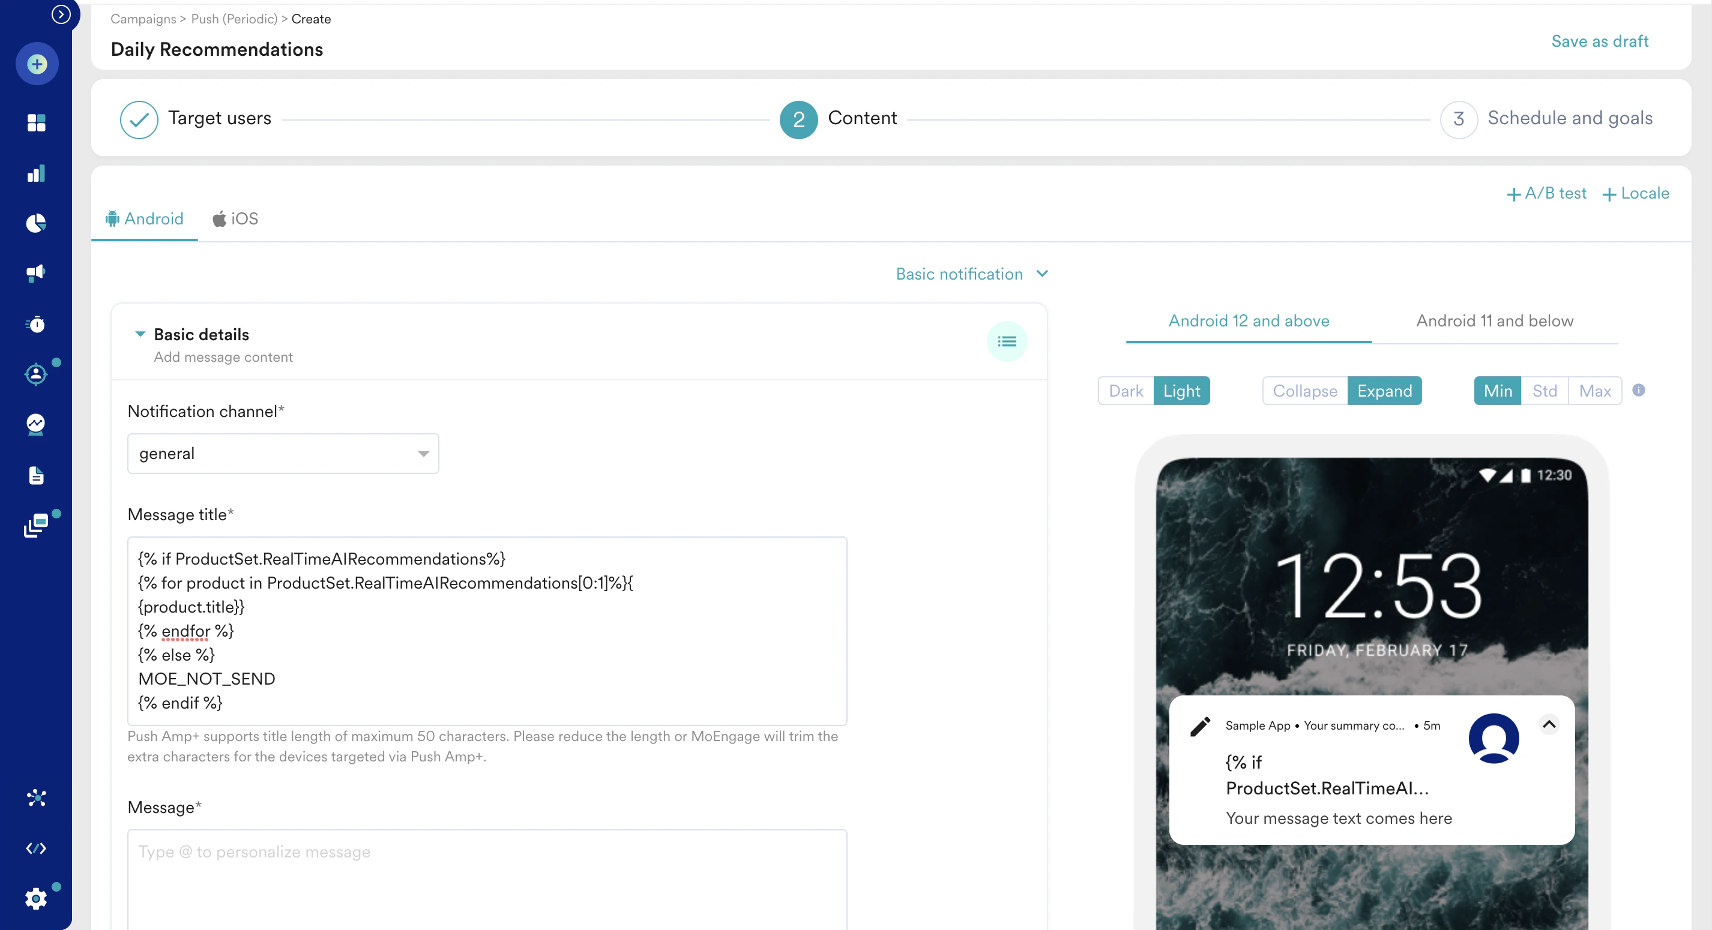
Task: Switch to the iOS tab
Action: click(235, 218)
